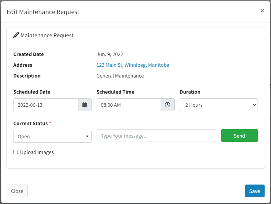Click the Current Status field label
The width and height of the screenshot is (271, 204).
(31, 123)
